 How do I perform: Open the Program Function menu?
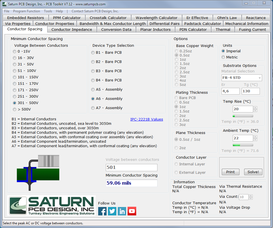click(x=27, y=11)
